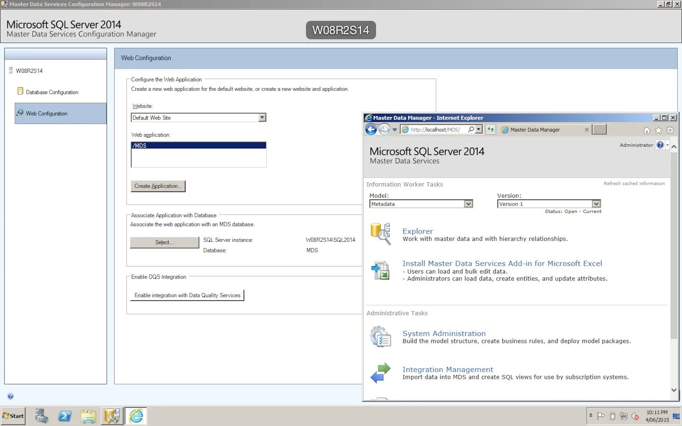The image size is (682, 426).
Task: Click the Explorer magnifier icon
Action: pos(380,234)
